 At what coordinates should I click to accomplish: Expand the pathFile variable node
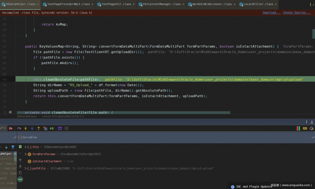(26, 169)
